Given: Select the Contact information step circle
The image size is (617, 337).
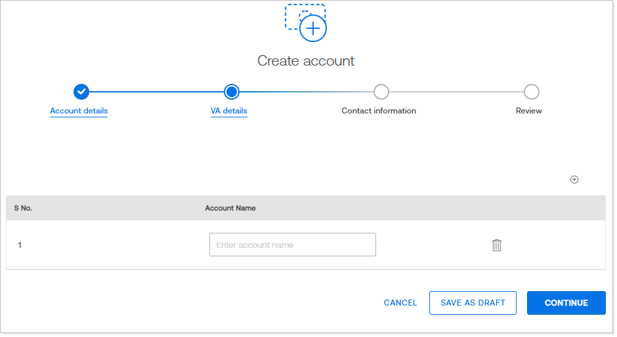Looking at the screenshot, I should coord(381,92).
